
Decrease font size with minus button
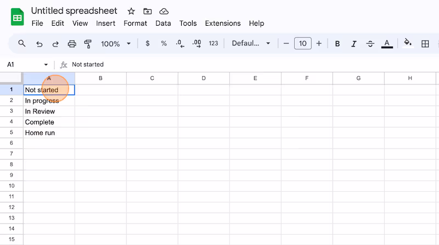coord(286,44)
